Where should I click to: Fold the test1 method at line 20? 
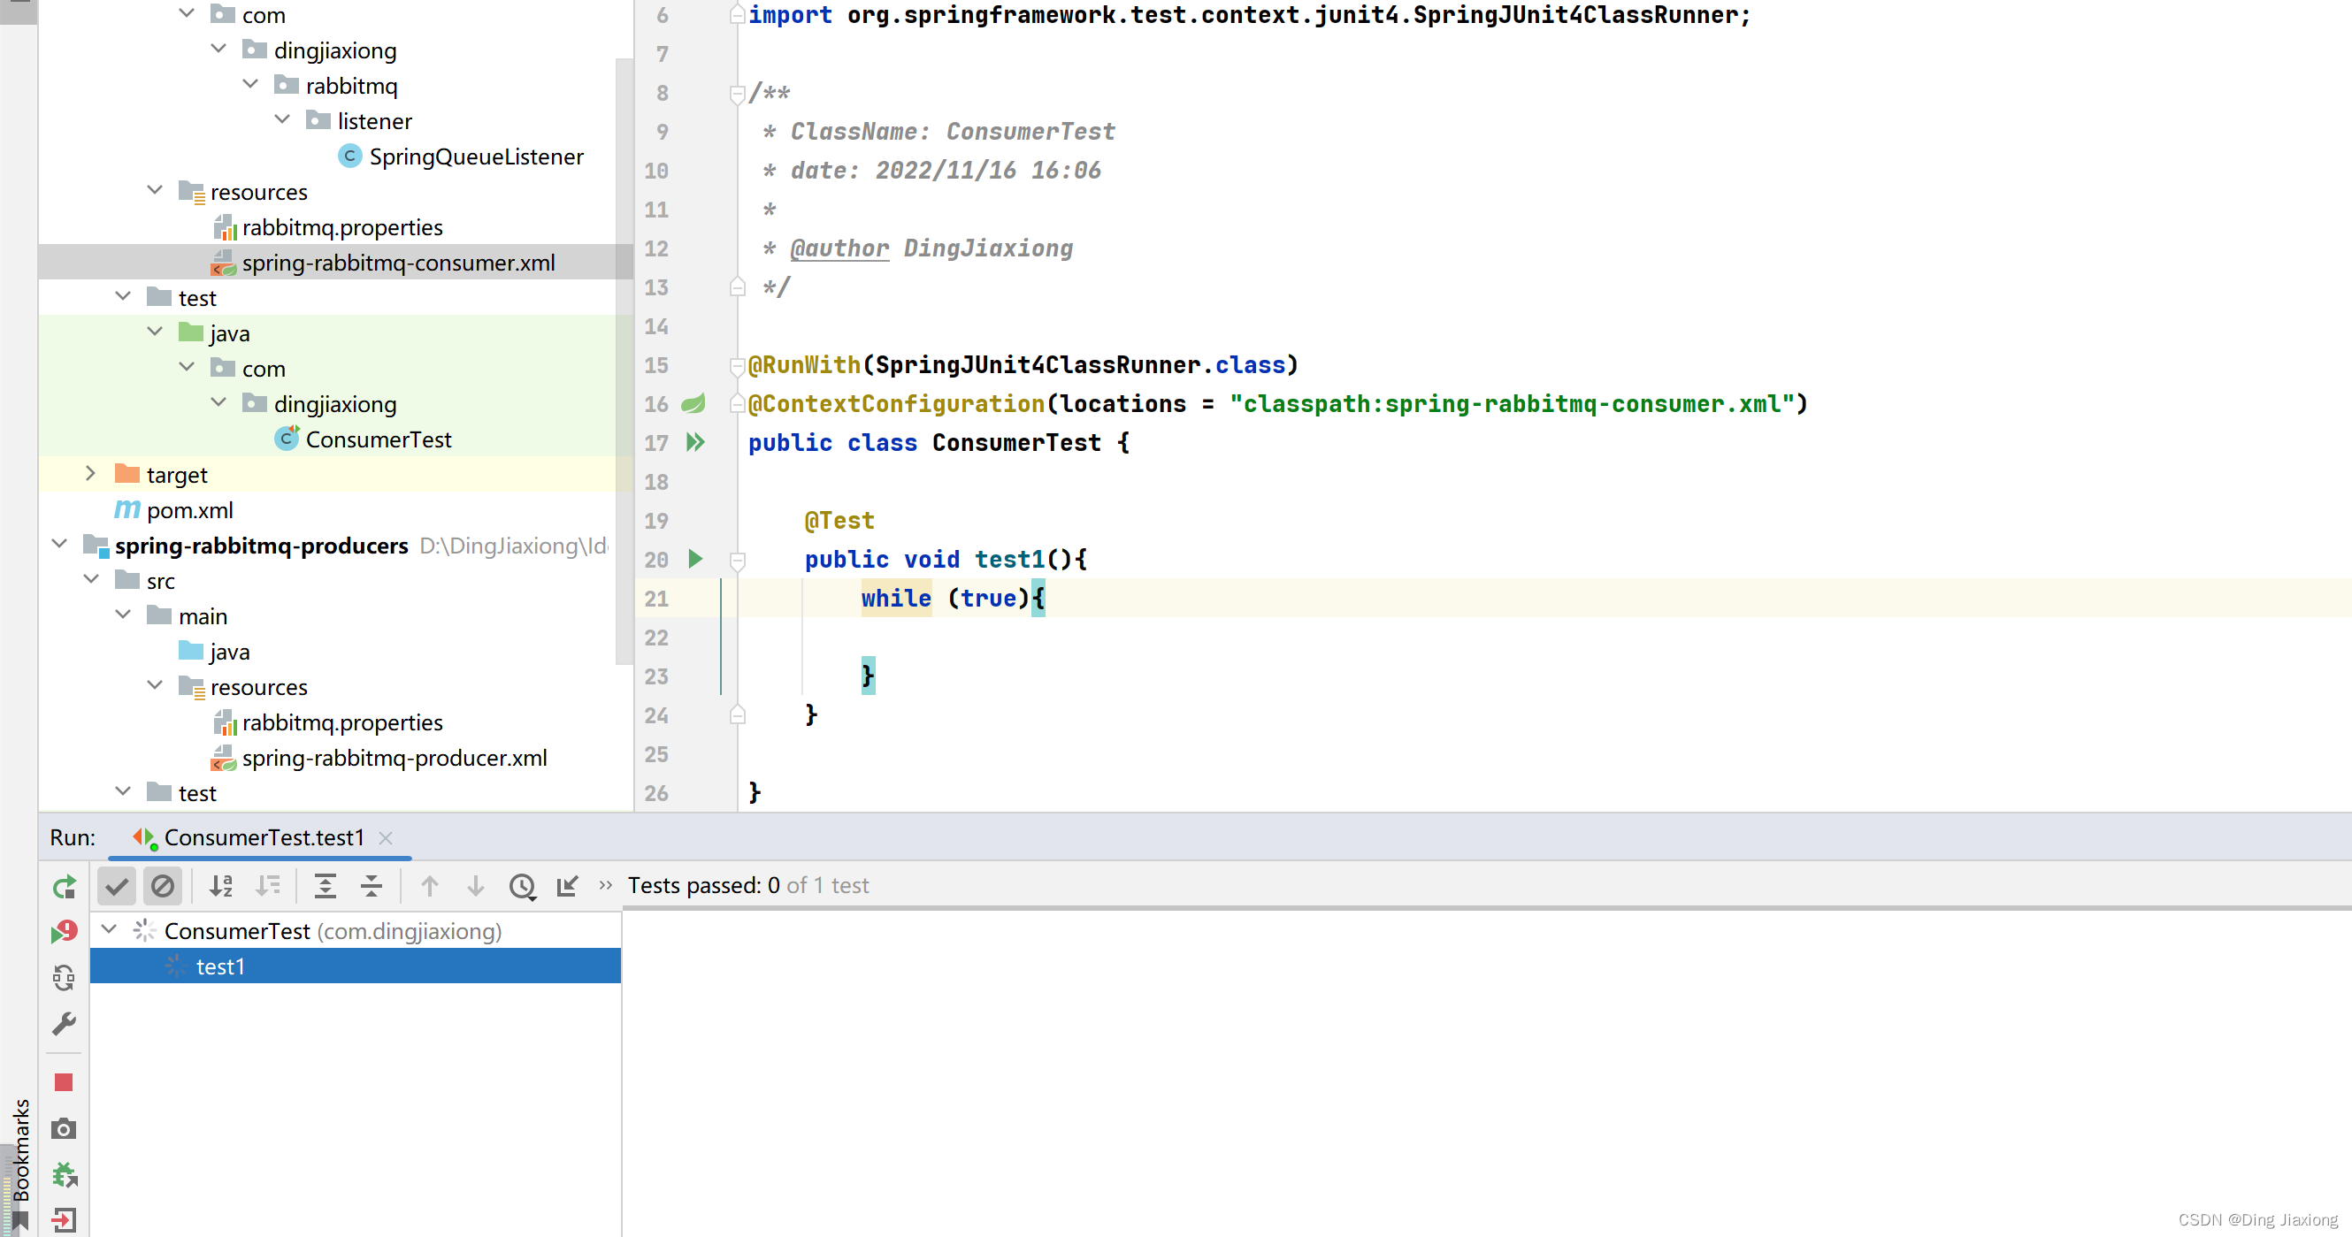pyautogui.click(x=738, y=560)
